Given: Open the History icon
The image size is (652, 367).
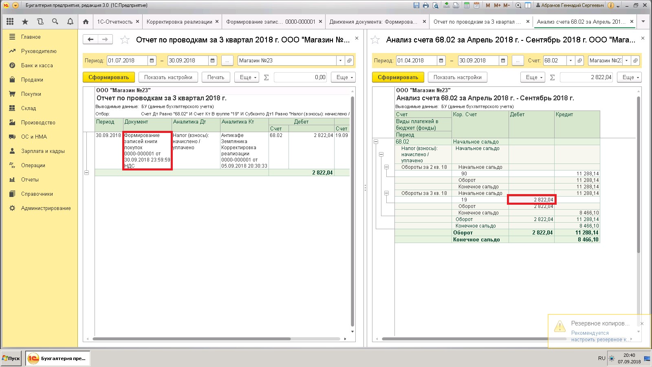Looking at the screenshot, I should pos(40,22).
